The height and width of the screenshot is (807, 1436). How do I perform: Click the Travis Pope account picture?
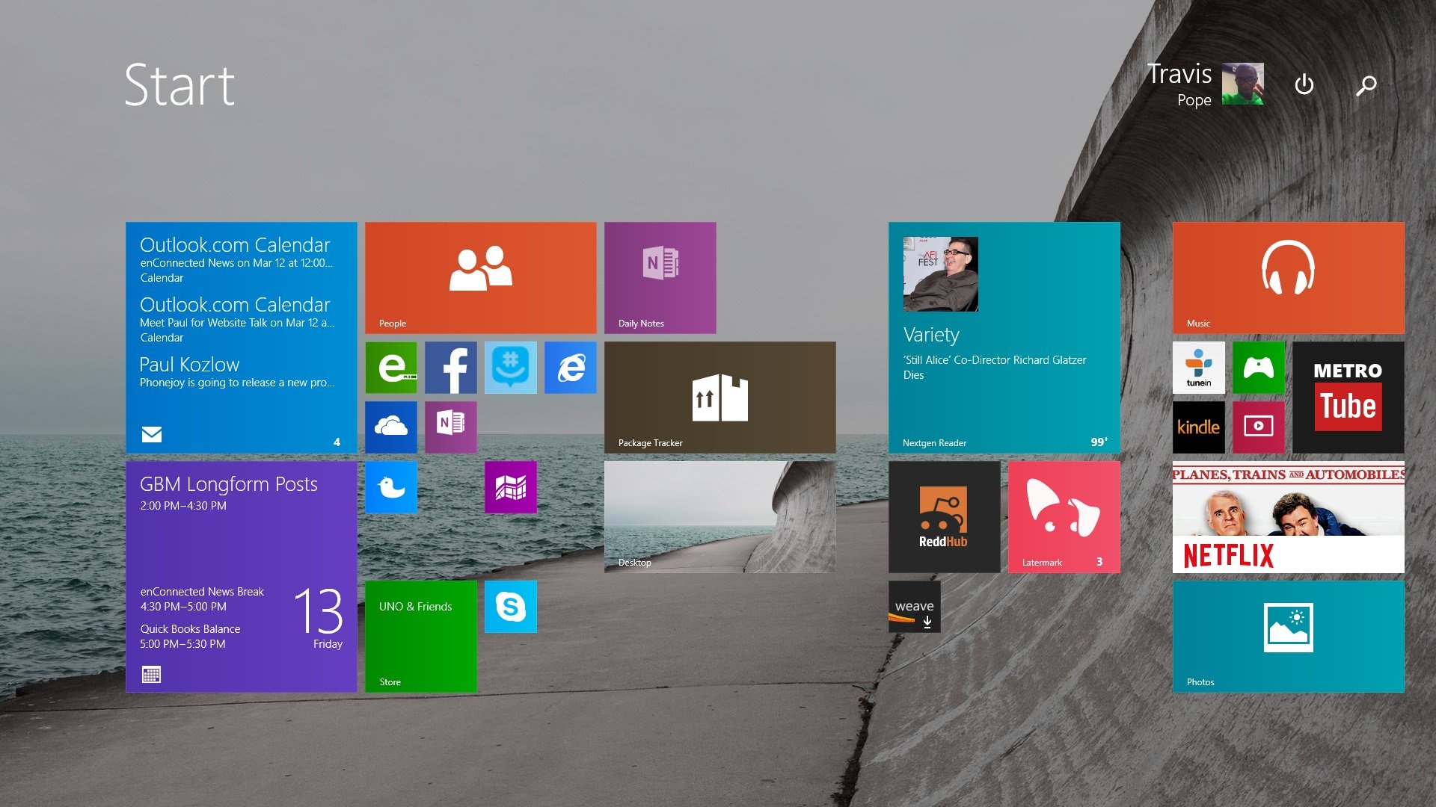coord(1242,84)
